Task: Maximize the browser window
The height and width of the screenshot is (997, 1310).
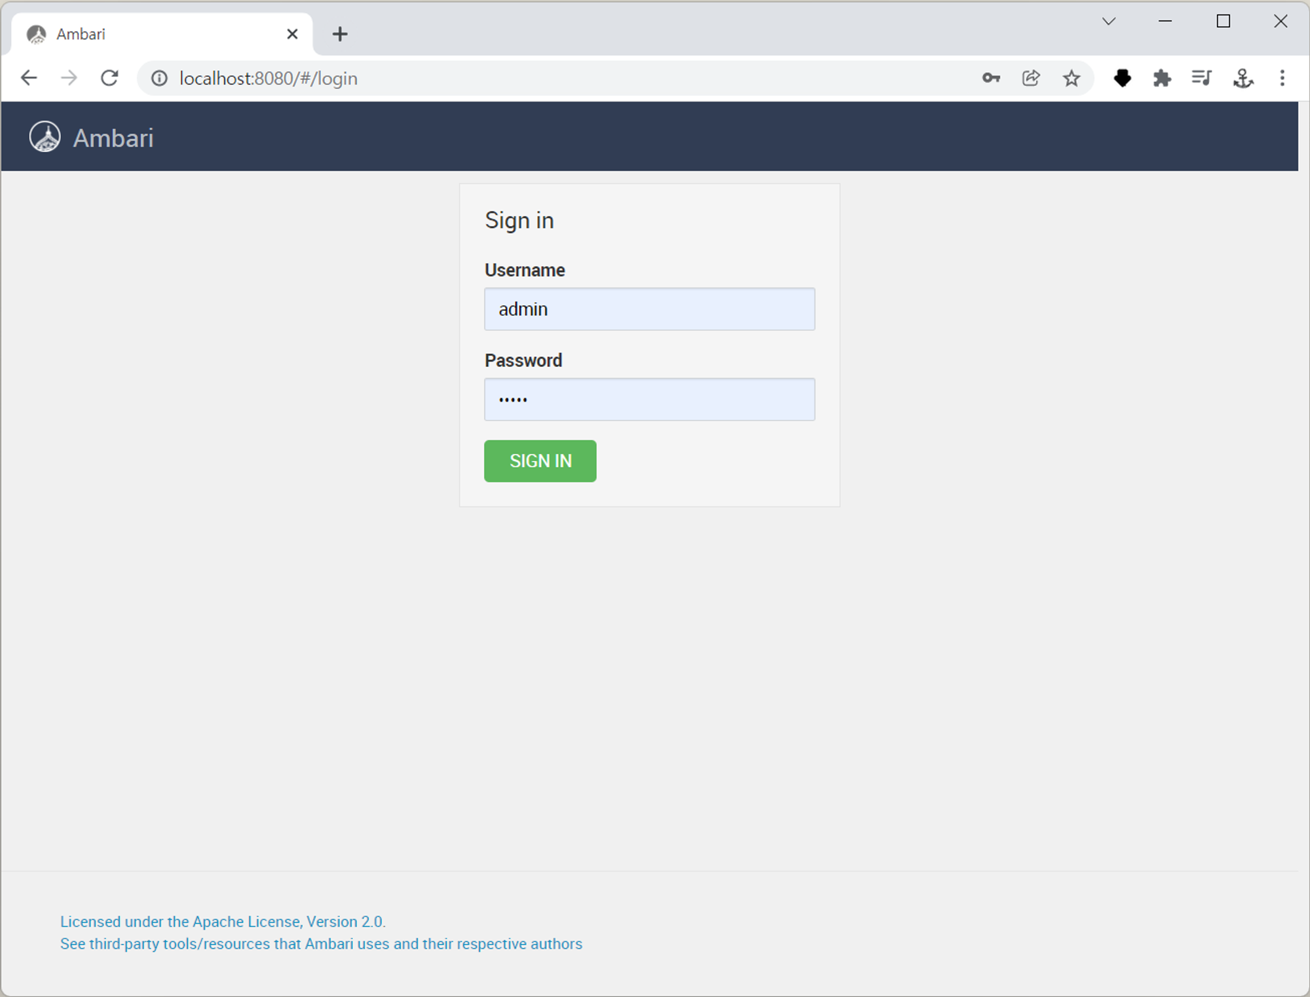Action: pos(1223,21)
